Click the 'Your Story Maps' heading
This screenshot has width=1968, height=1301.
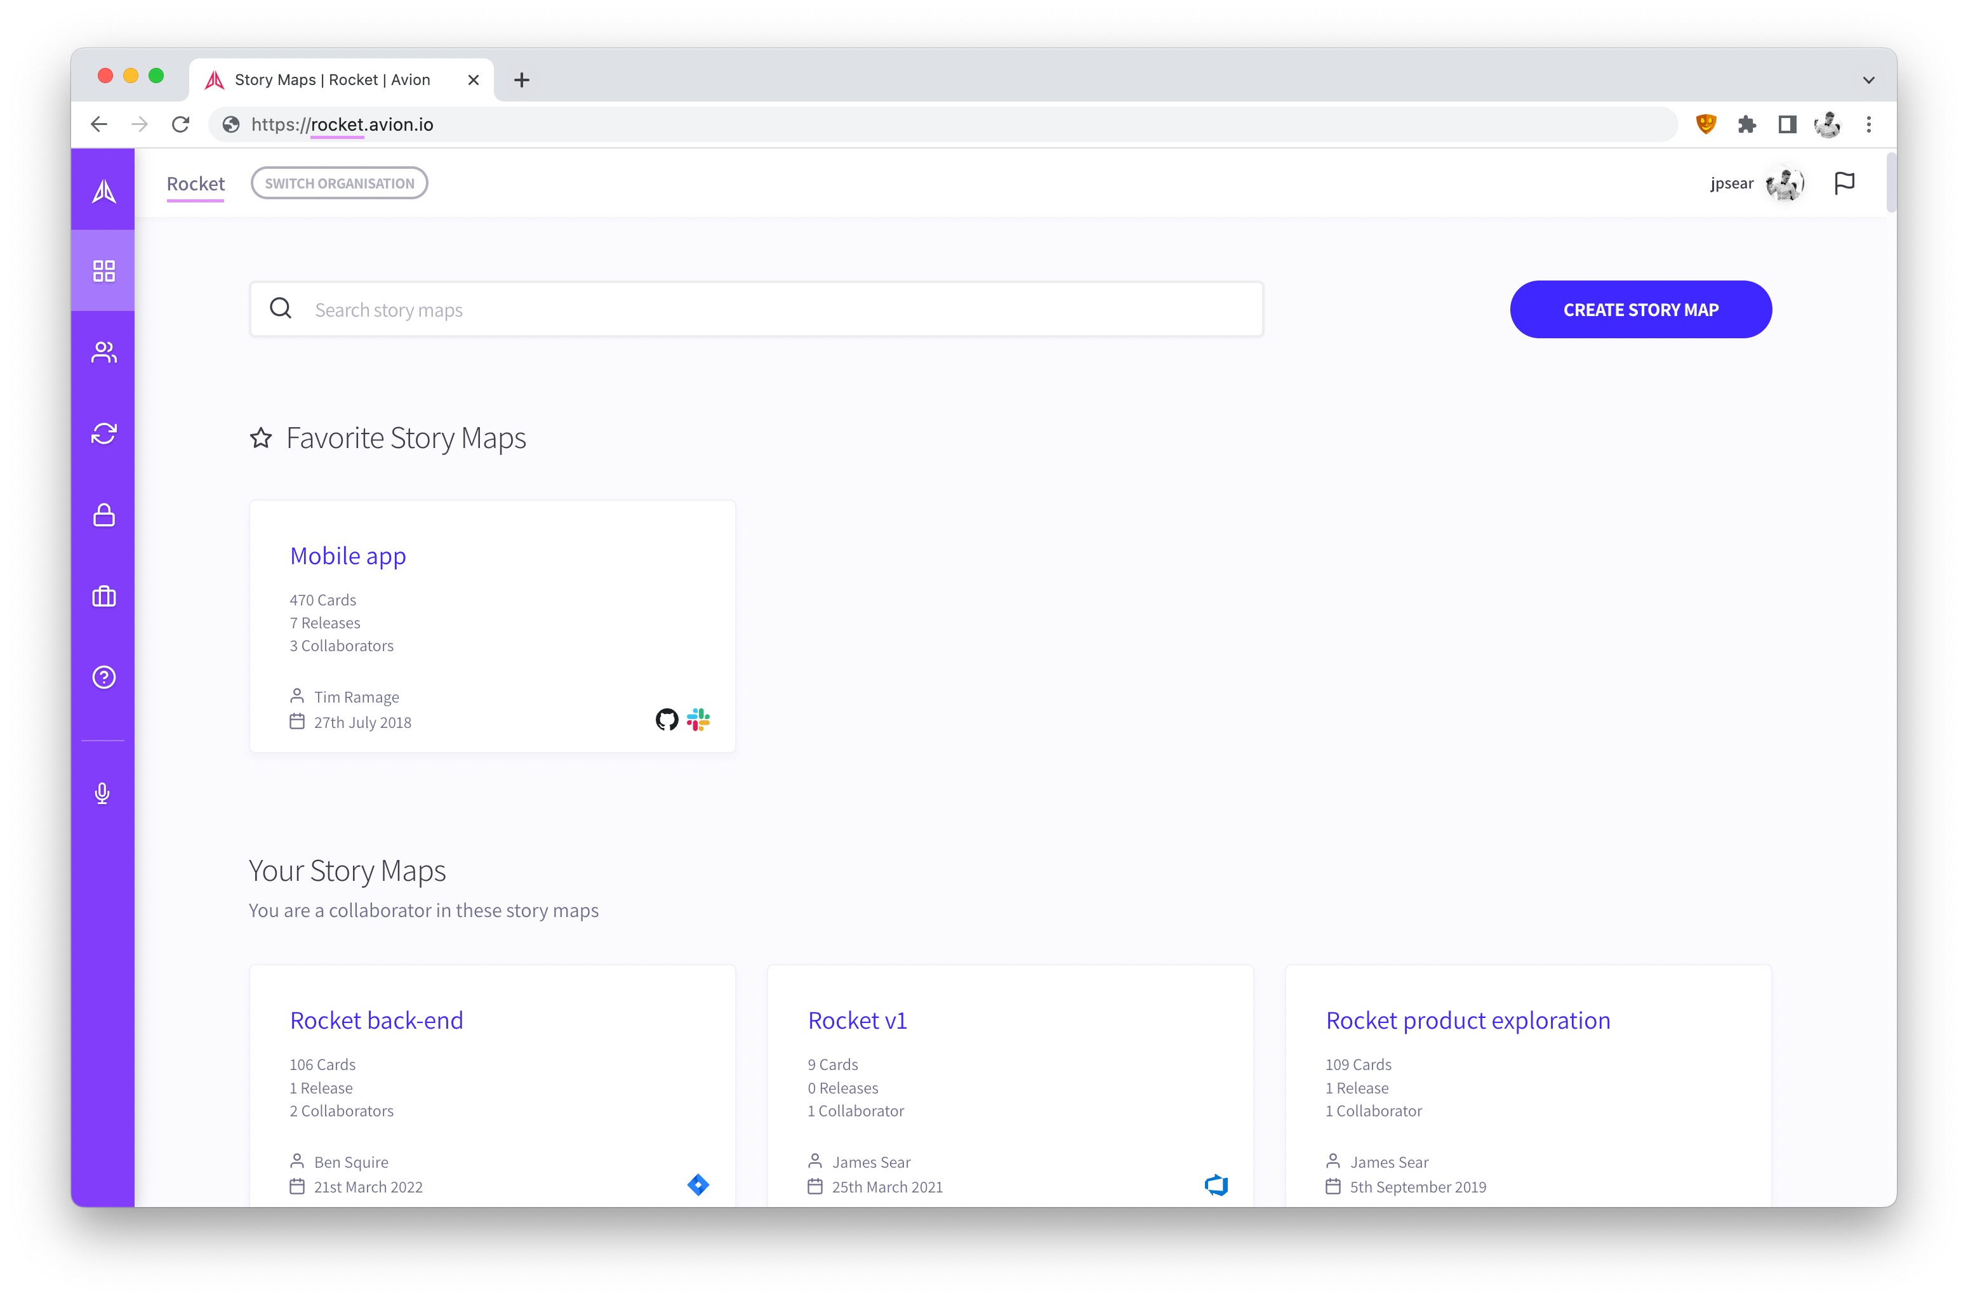pos(347,870)
